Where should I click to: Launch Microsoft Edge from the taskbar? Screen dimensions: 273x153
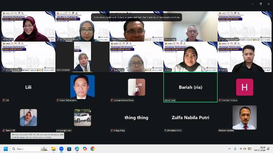coord(77,149)
